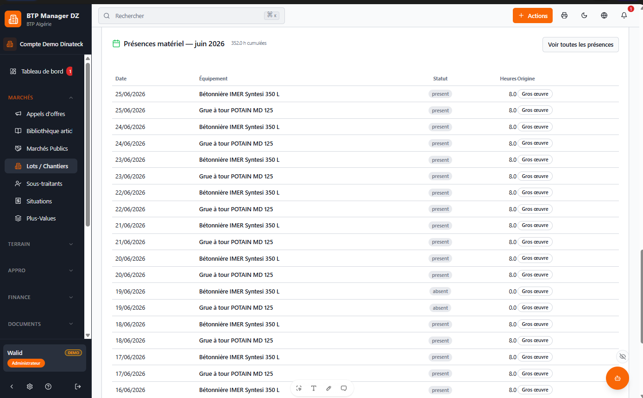Click the sidebar scrollbar down arrow
This screenshot has height=398, width=643.
[88, 335]
